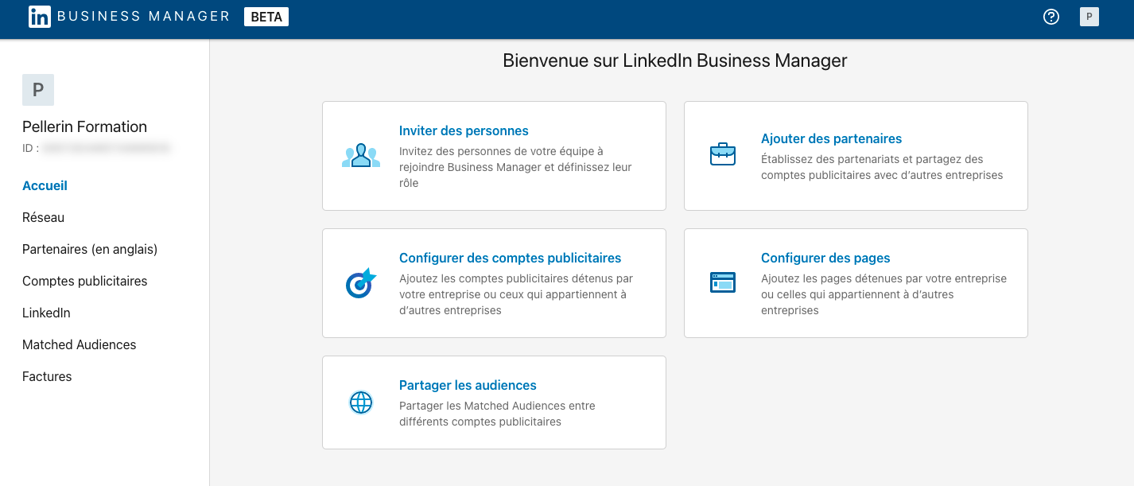Click the browser page icon
This screenshot has height=486, width=1134.
pos(723,282)
